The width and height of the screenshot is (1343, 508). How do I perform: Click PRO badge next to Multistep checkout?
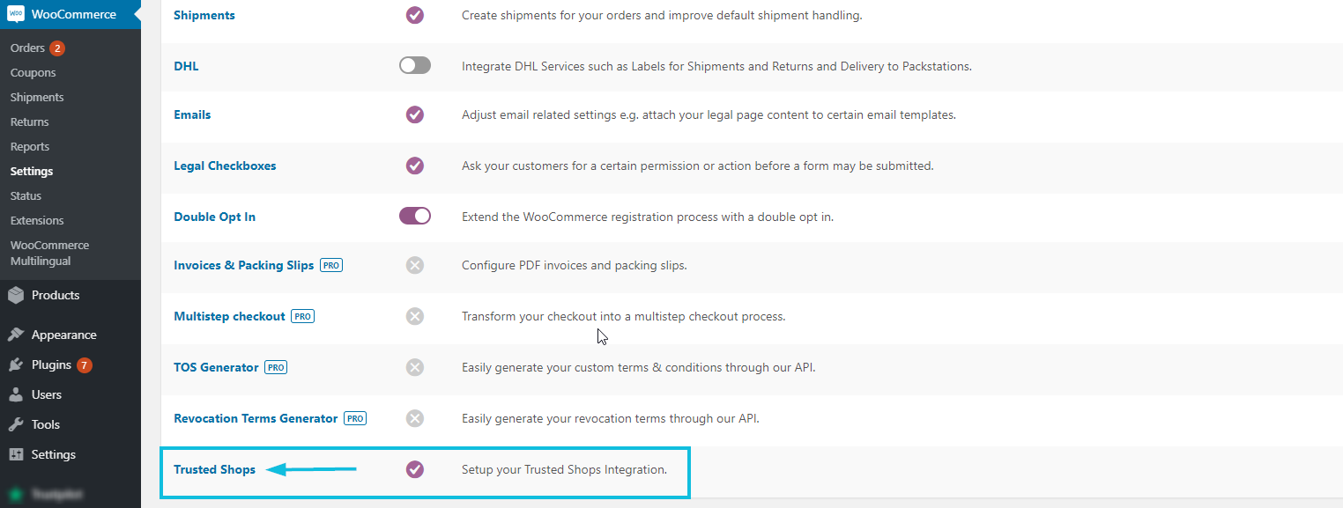click(303, 316)
